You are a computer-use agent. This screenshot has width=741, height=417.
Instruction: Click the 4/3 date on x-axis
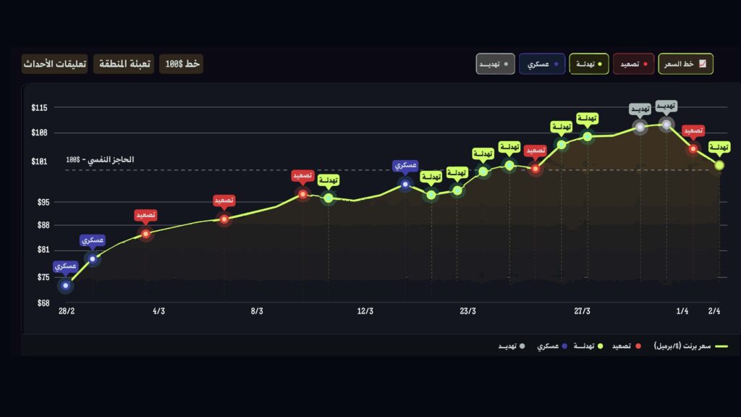pyautogui.click(x=158, y=311)
